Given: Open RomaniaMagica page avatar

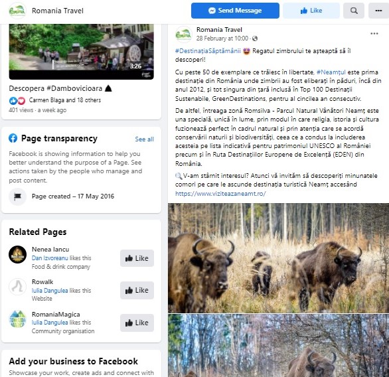Looking at the screenshot, I should (x=18, y=319).
